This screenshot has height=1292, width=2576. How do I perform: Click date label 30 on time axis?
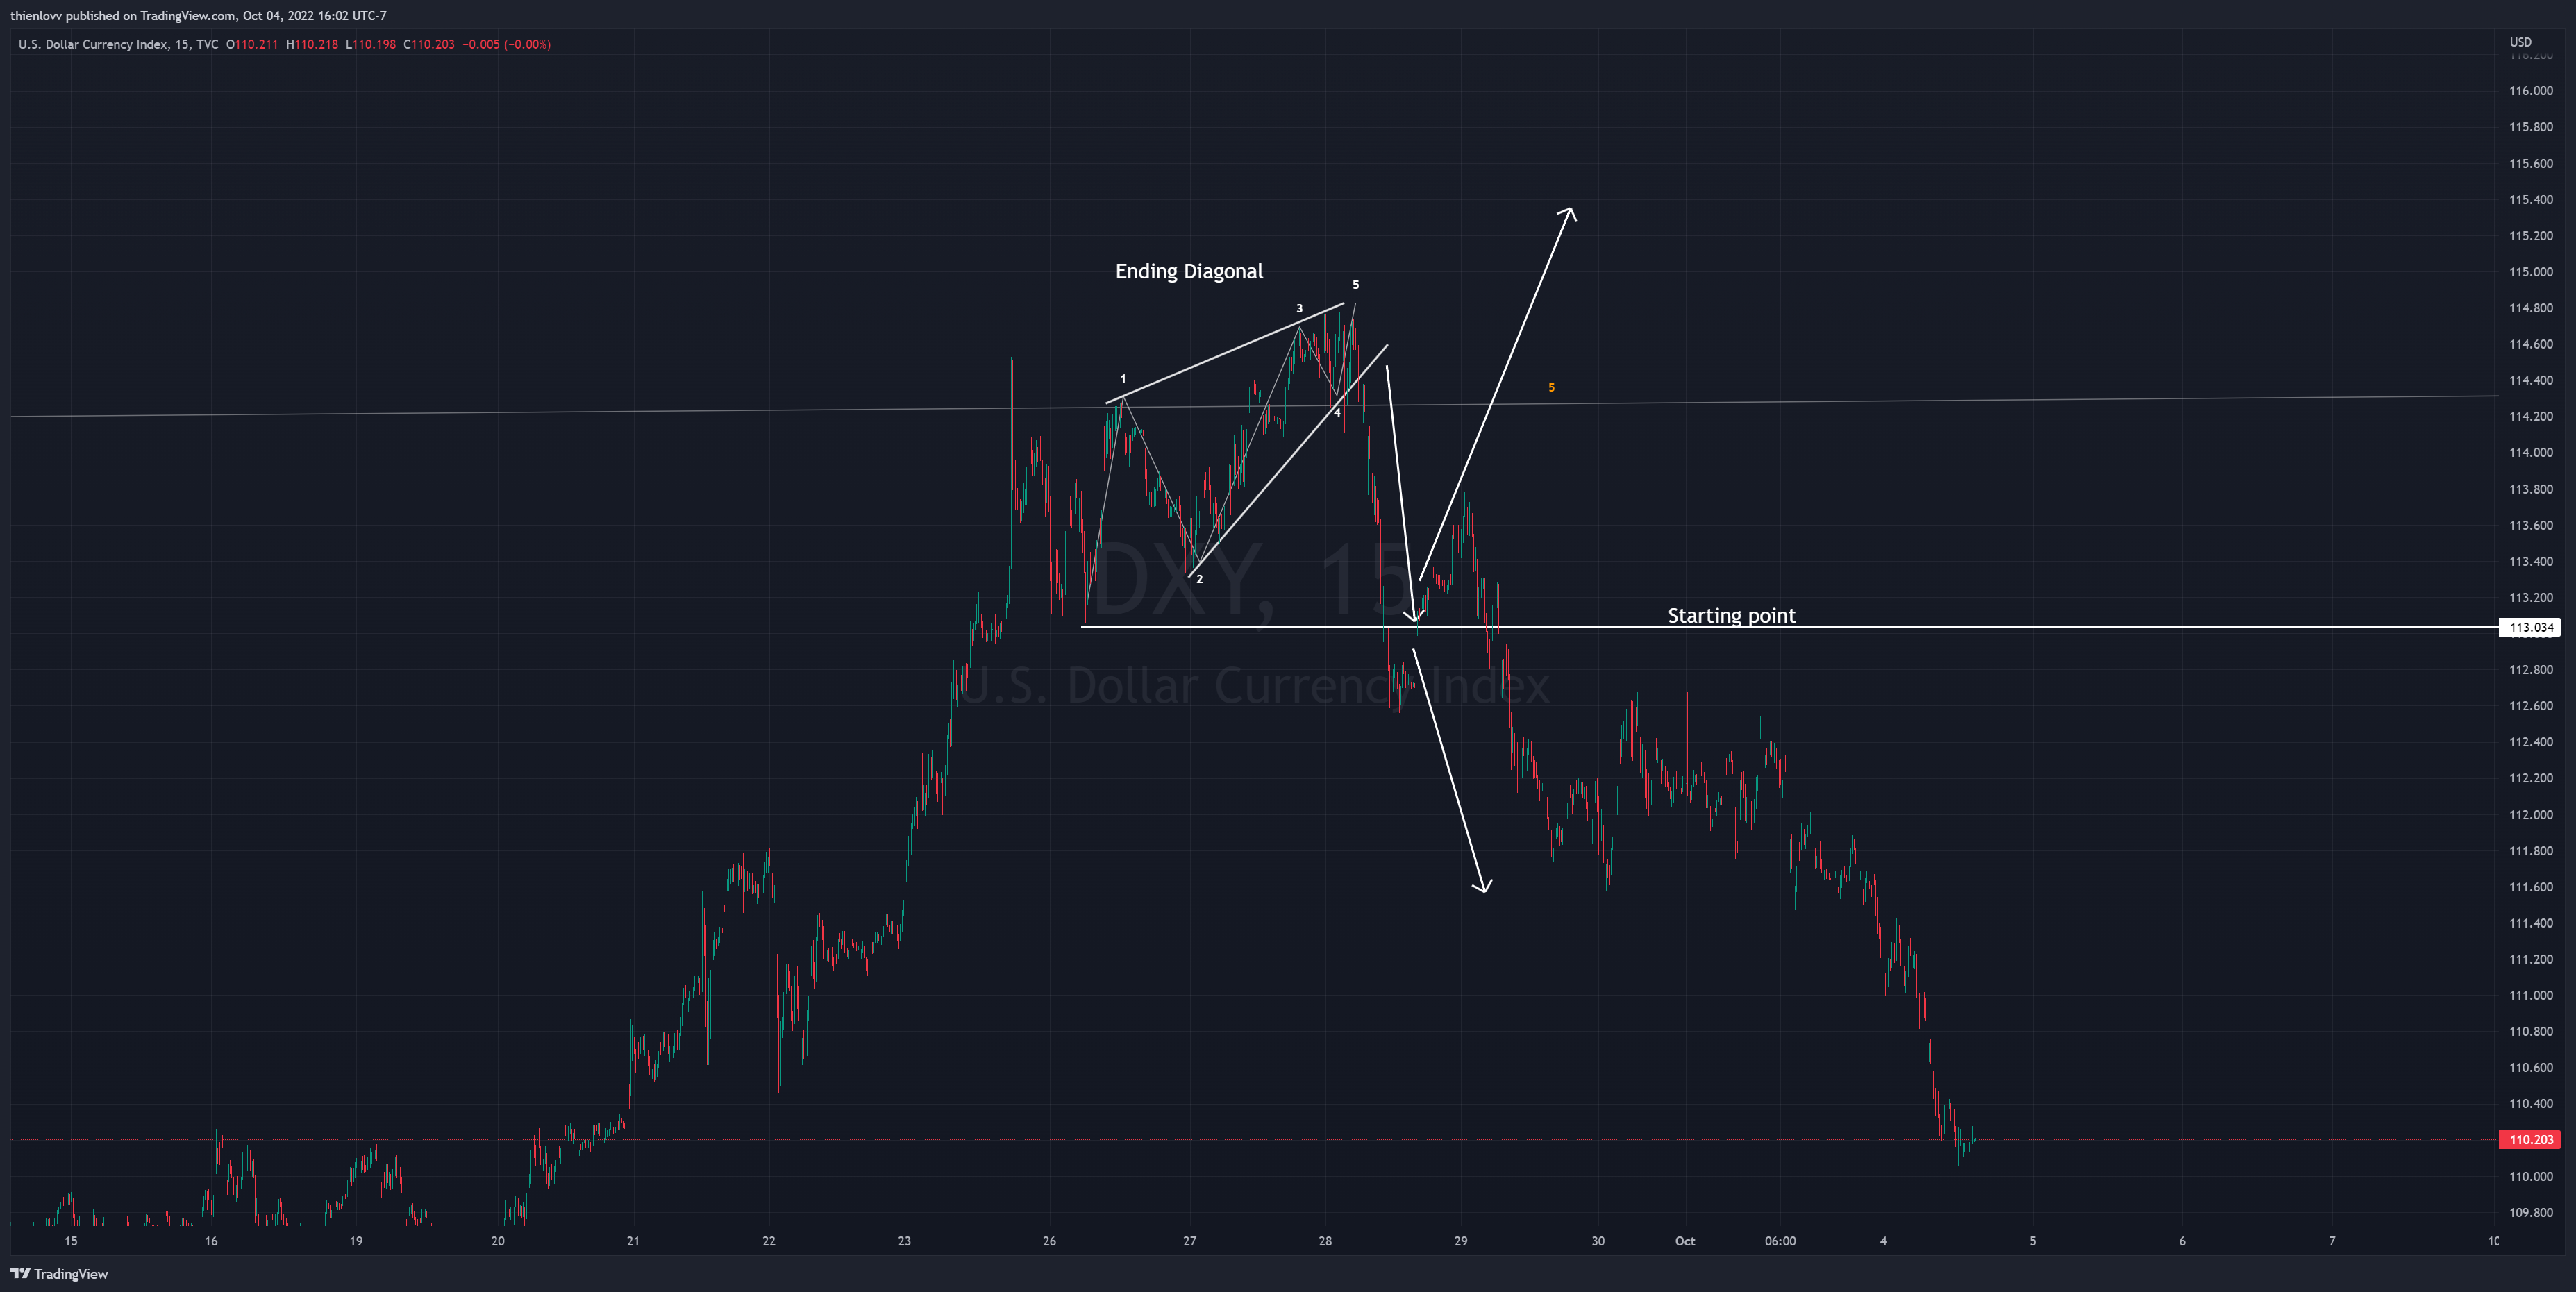pyautogui.click(x=1598, y=1241)
